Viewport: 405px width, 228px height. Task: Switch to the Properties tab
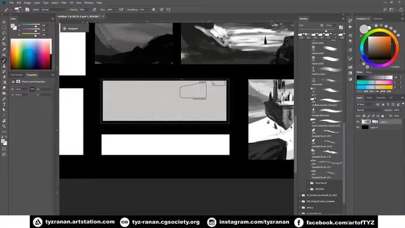click(32, 75)
